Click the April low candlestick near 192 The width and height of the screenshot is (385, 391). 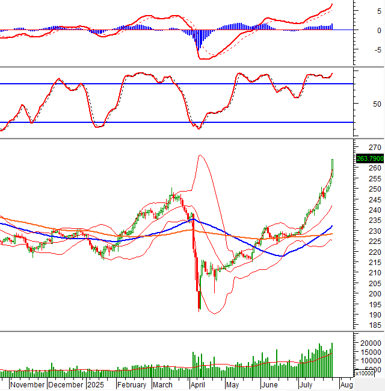(199, 301)
